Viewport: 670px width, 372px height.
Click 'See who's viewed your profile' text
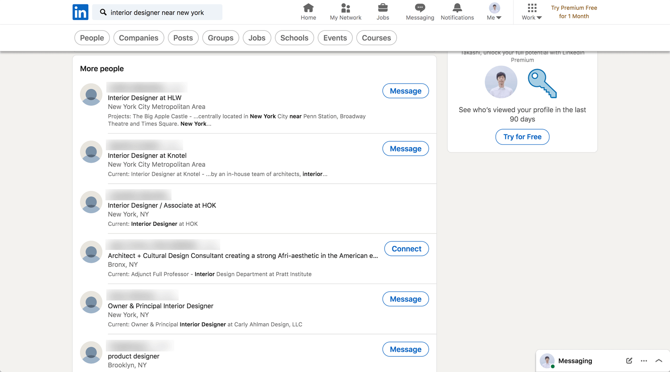522,114
